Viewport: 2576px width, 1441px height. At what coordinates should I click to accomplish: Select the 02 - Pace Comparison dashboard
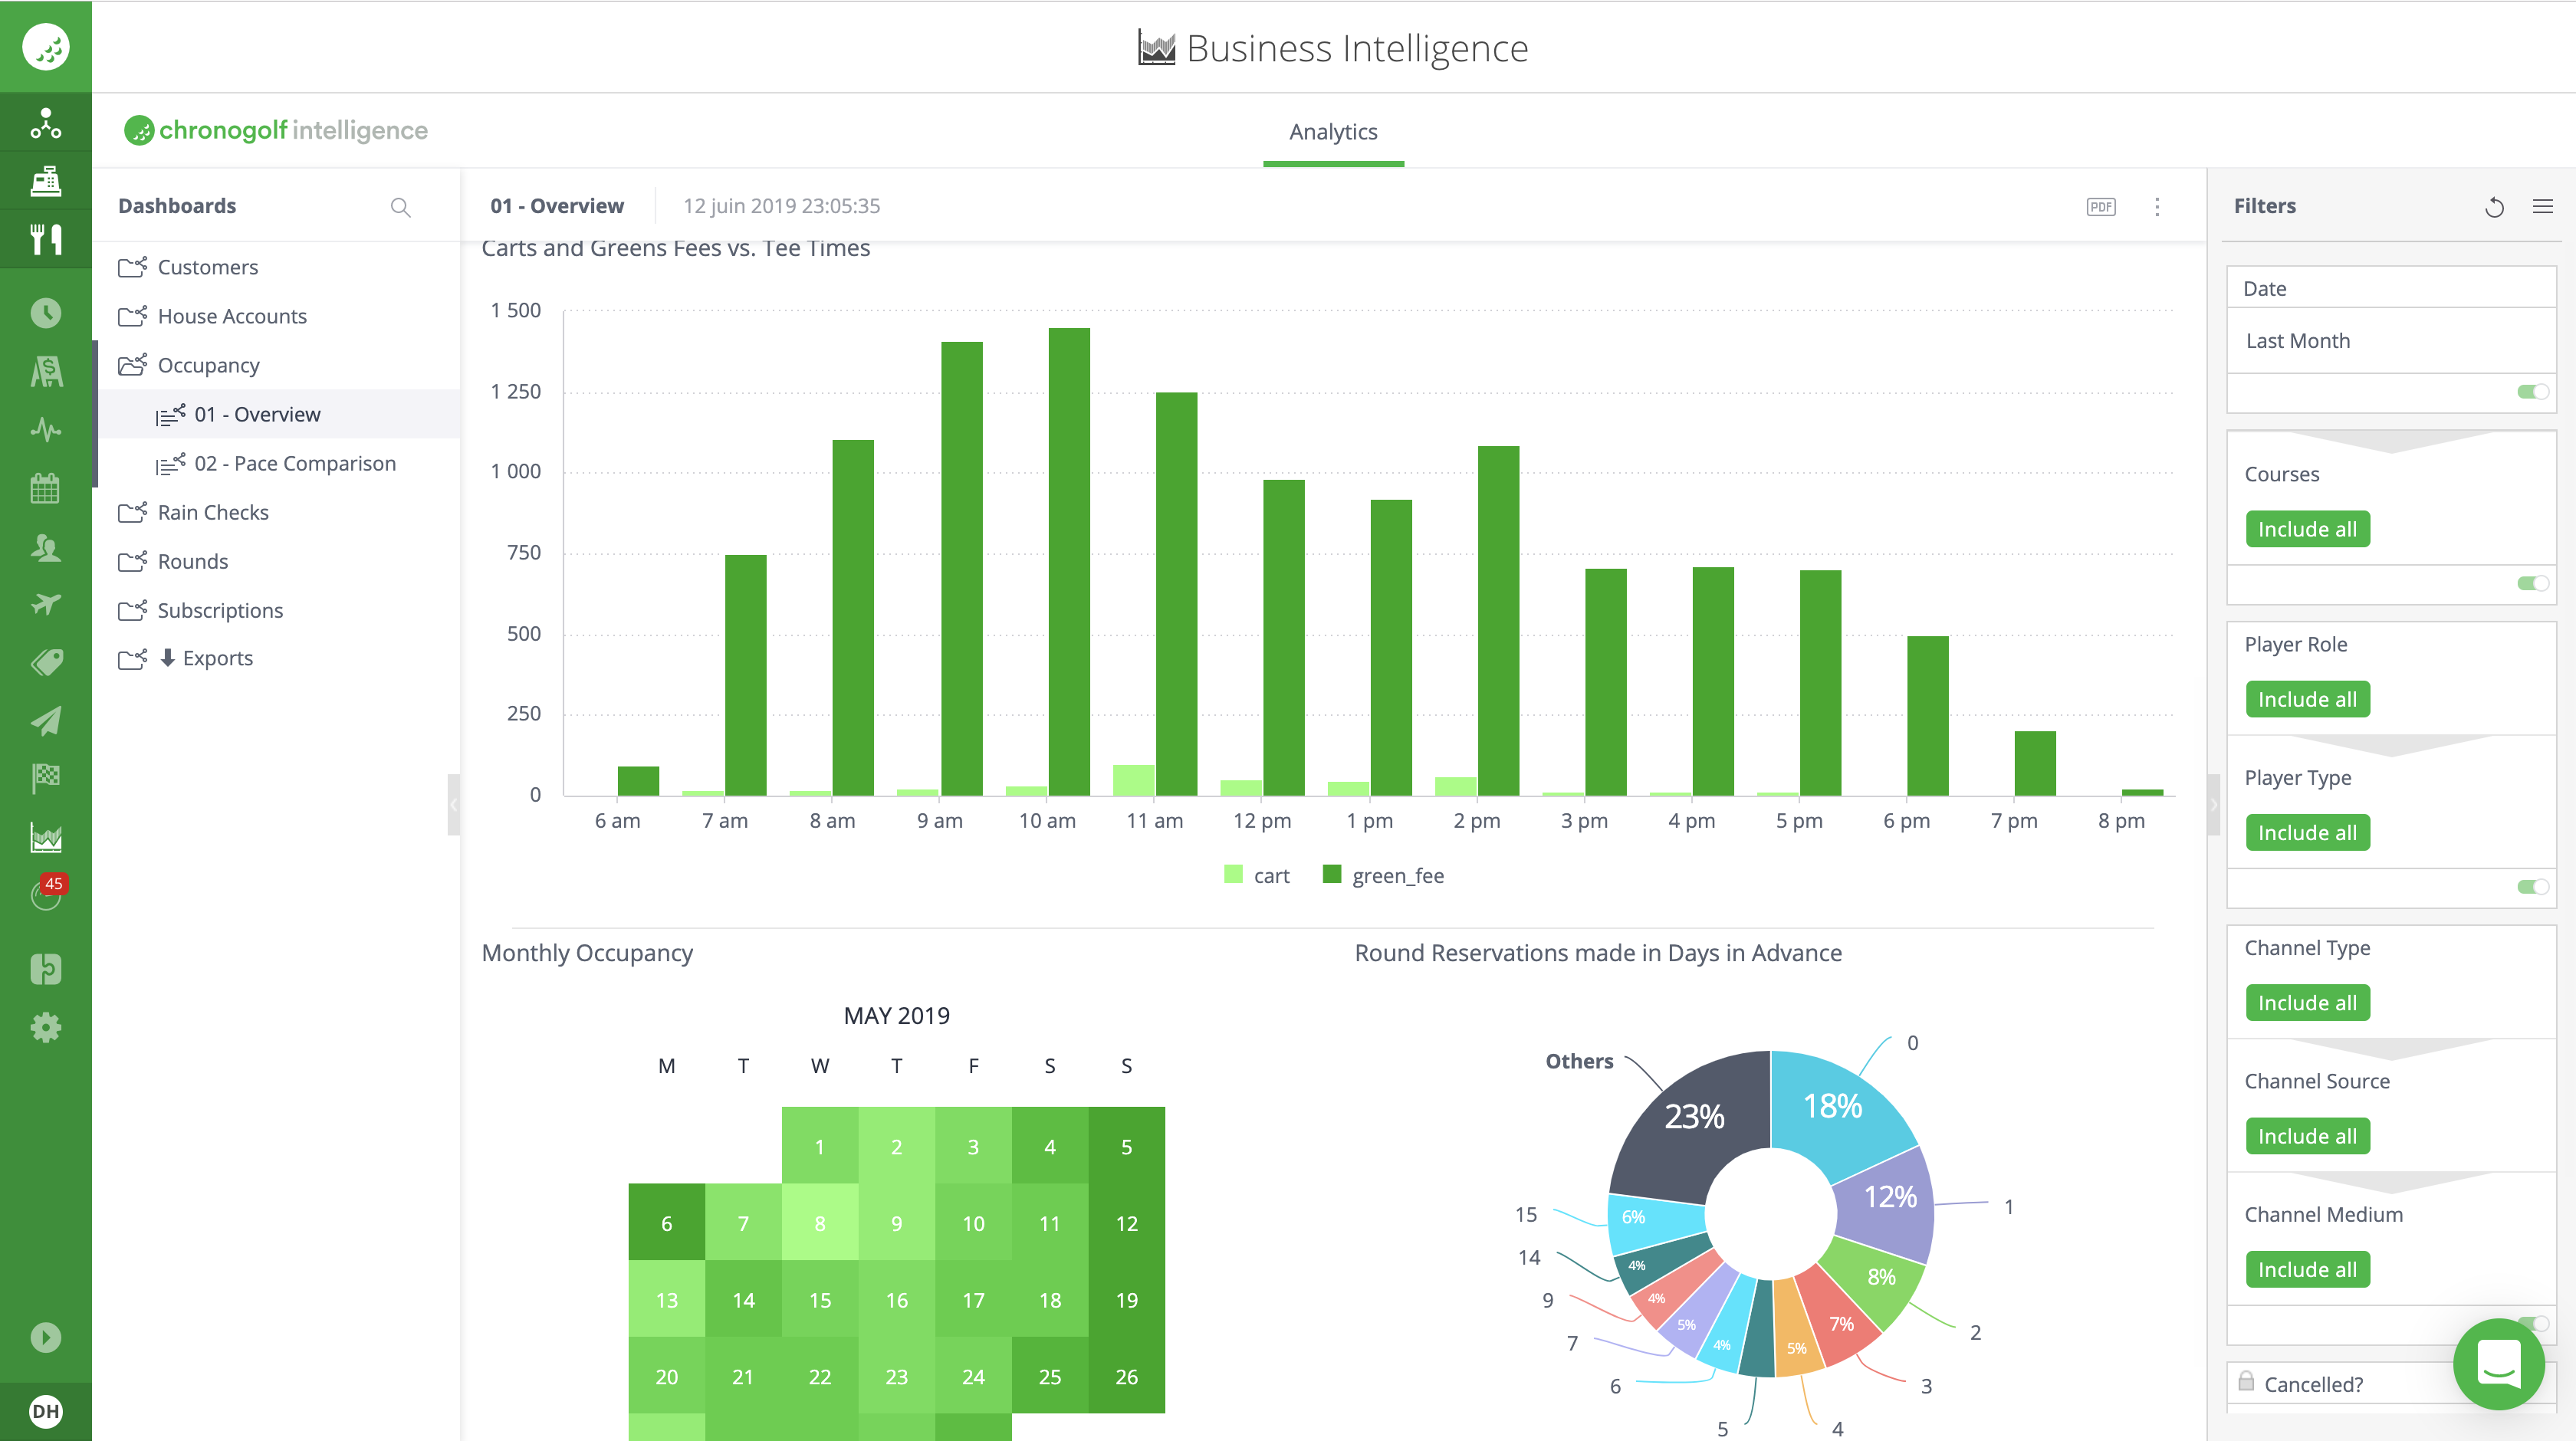coord(295,462)
